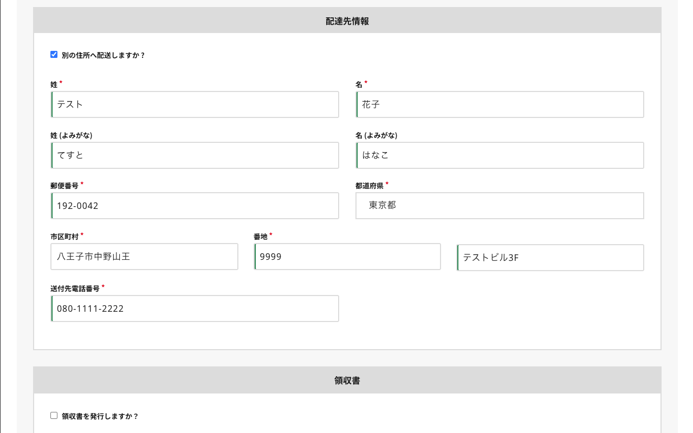Click the 都道府県 label text
Screen dimensions: 693x433
pos(369,186)
